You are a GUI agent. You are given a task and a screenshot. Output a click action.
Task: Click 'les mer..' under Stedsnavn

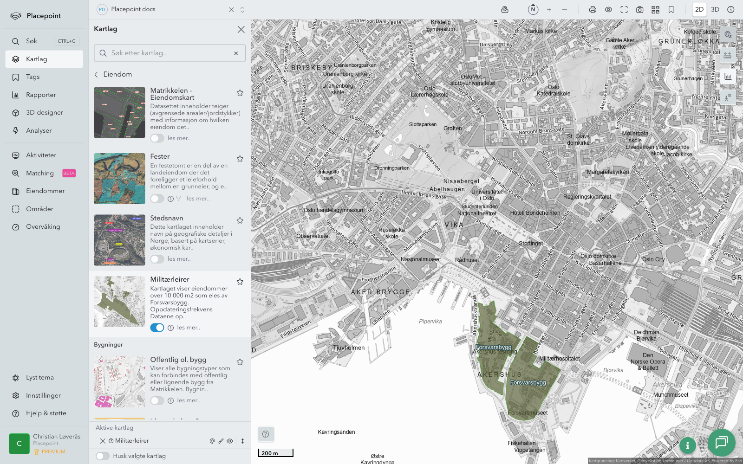pyautogui.click(x=179, y=259)
